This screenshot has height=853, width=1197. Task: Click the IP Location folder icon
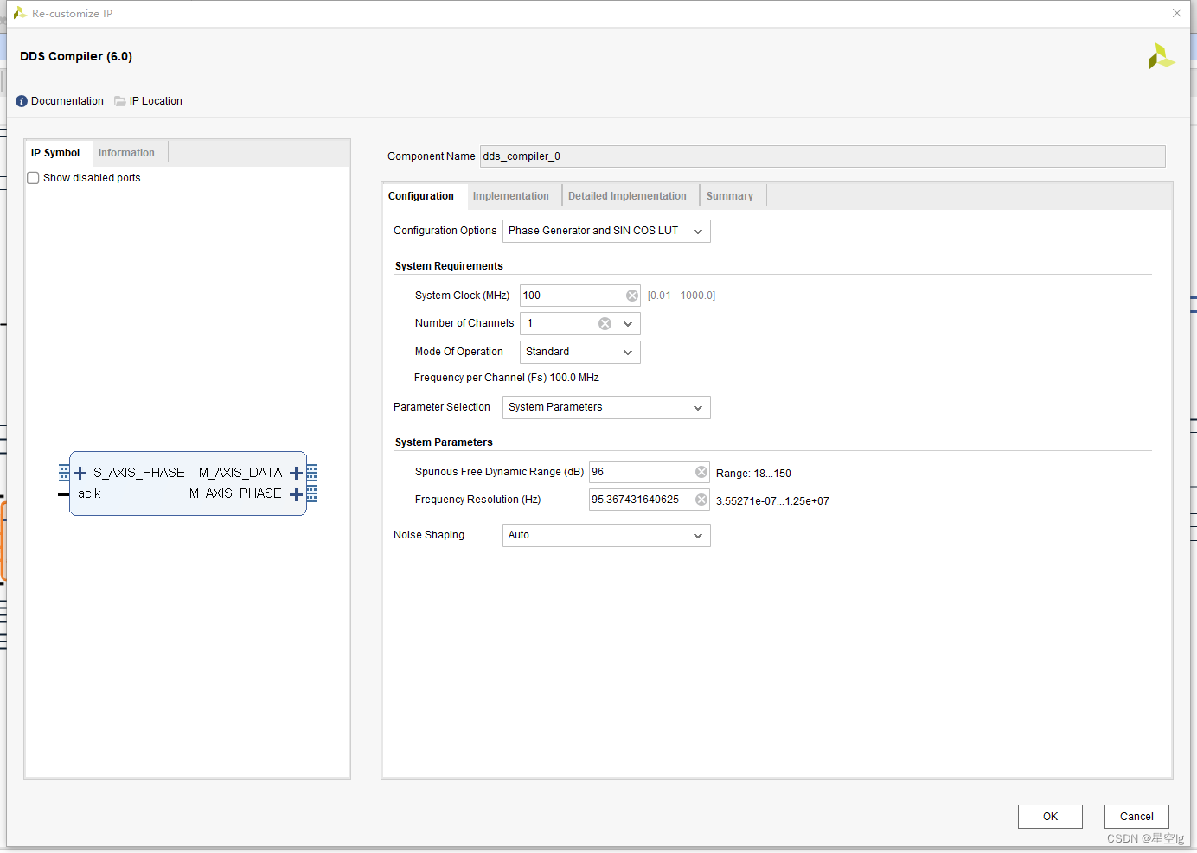click(120, 101)
